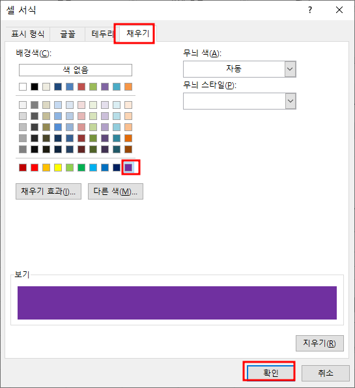Open the 무늬 색 dropdown

point(291,69)
